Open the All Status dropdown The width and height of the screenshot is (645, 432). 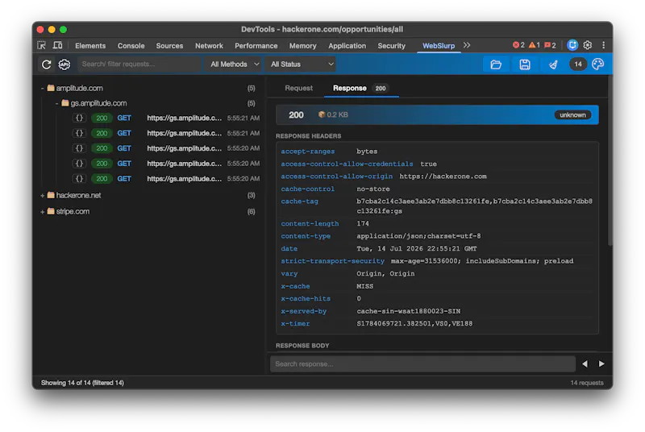pos(302,64)
